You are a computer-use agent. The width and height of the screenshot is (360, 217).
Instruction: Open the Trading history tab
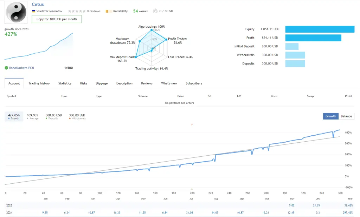click(x=39, y=83)
